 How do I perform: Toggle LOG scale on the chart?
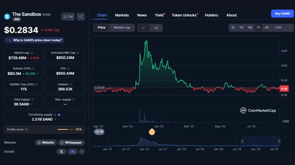(278, 27)
